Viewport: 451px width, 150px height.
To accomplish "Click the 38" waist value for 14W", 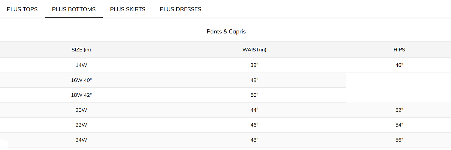I will (x=254, y=65).
